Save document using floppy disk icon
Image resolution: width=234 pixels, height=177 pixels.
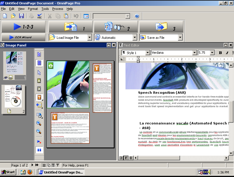tap(21, 16)
